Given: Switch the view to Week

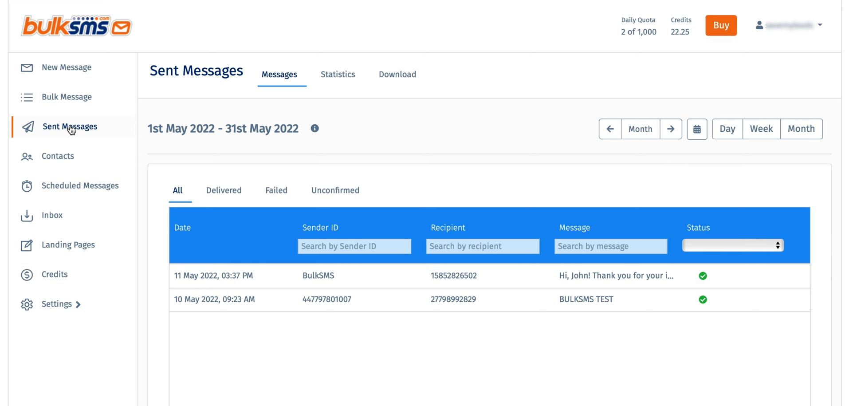Looking at the screenshot, I should tap(761, 129).
